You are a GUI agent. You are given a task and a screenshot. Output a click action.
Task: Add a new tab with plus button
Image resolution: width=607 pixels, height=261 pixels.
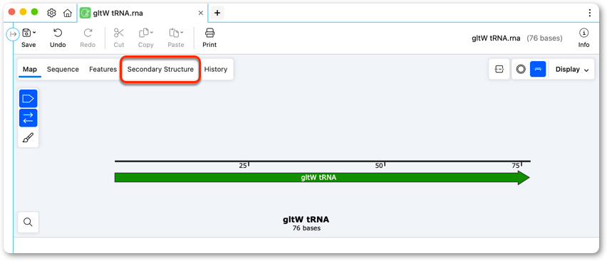pyautogui.click(x=217, y=13)
